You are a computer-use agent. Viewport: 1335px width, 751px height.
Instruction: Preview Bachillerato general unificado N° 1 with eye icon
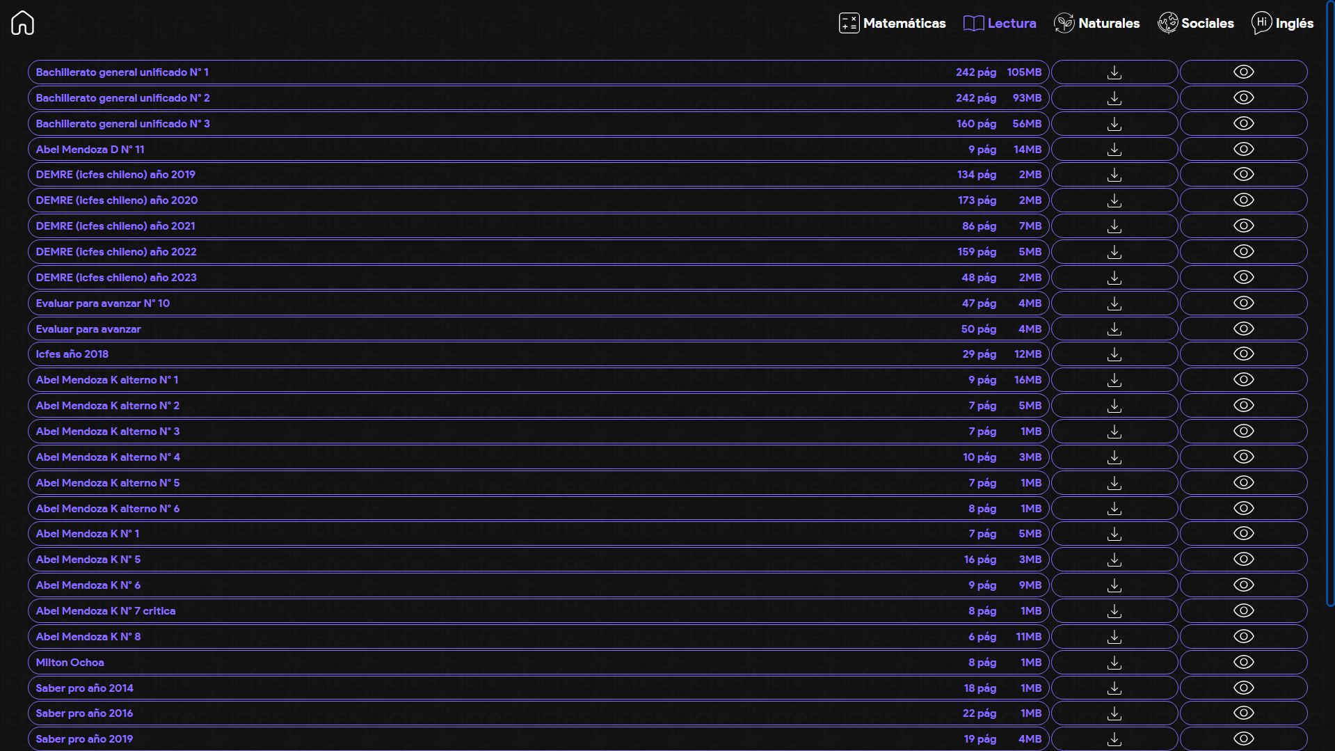pos(1244,72)
